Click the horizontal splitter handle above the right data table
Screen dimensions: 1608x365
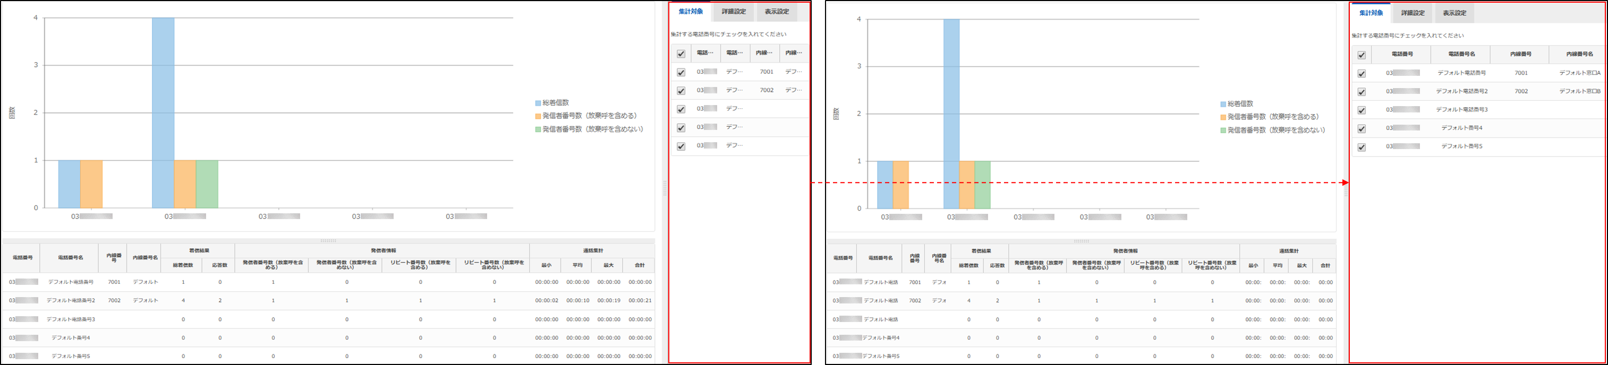point(1081,241)
